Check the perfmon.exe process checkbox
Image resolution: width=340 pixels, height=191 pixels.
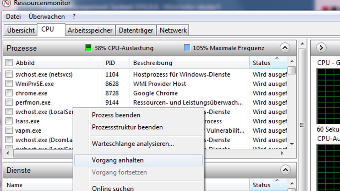click(x=9, y=102)
